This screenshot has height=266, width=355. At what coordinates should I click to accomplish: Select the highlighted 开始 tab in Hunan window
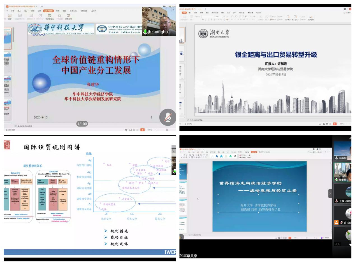[184, 13]
